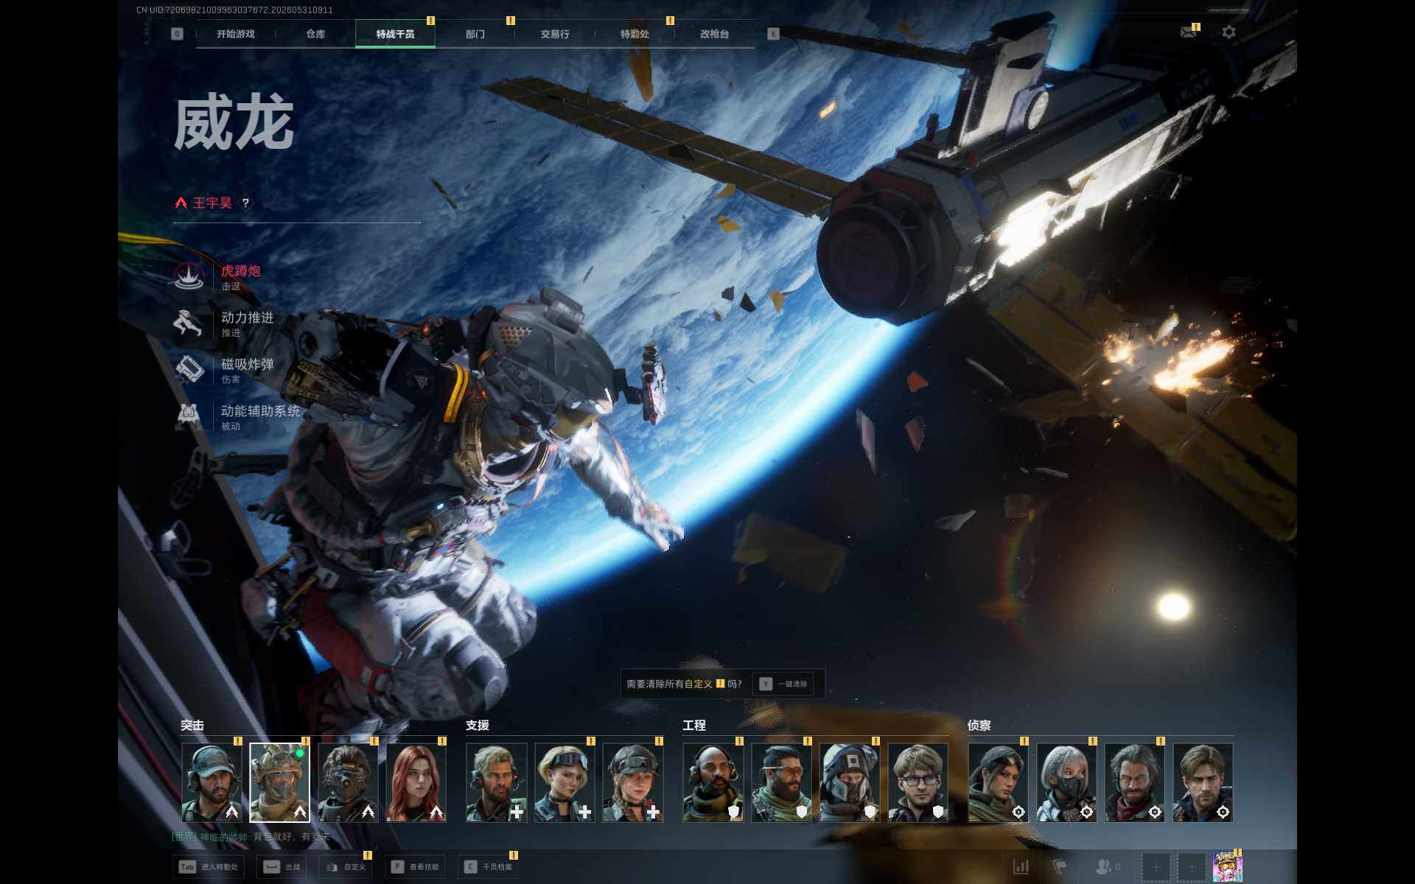Click the world chat message line

tap(251, 837)
